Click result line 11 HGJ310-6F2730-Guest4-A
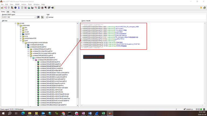This screenshot has width=207, height=116. 110,44
